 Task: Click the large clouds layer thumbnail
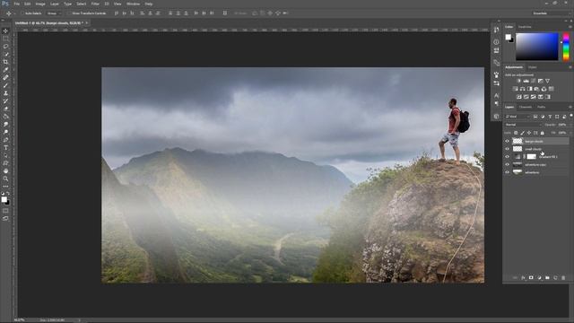click(x=517, y=142)
